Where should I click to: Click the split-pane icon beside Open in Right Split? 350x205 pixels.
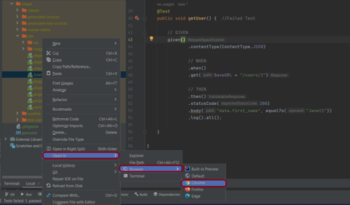(x=48, y=149)
